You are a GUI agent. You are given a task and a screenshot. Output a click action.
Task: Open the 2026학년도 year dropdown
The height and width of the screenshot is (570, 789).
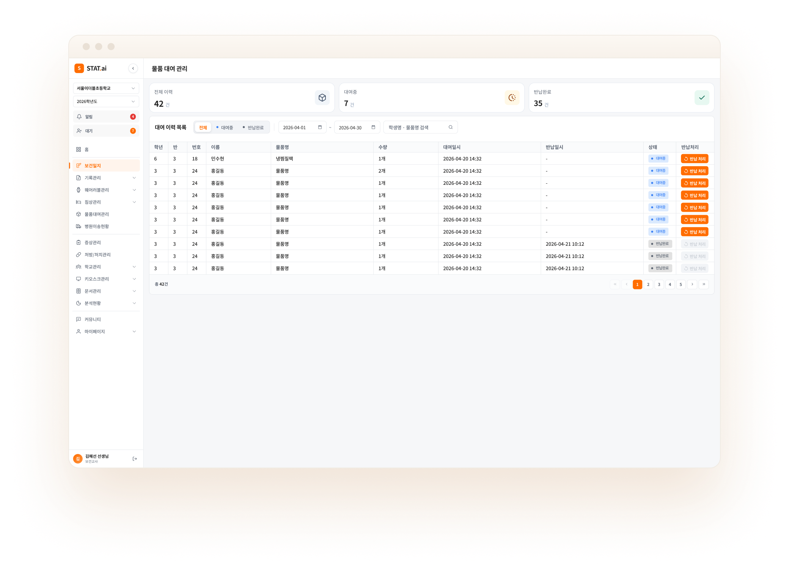(106, 102)
